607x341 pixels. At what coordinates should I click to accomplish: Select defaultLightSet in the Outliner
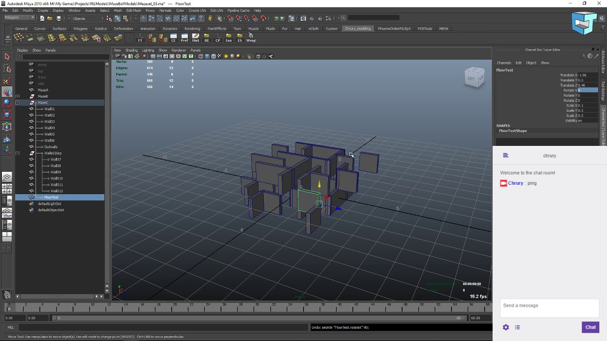tap(49, 204)
